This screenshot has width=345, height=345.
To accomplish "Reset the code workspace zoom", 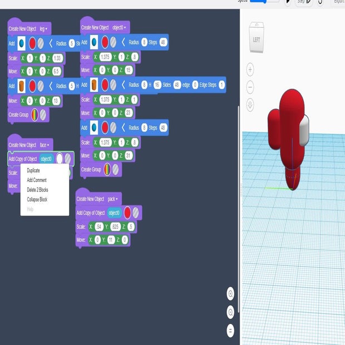I will [230, 329].
